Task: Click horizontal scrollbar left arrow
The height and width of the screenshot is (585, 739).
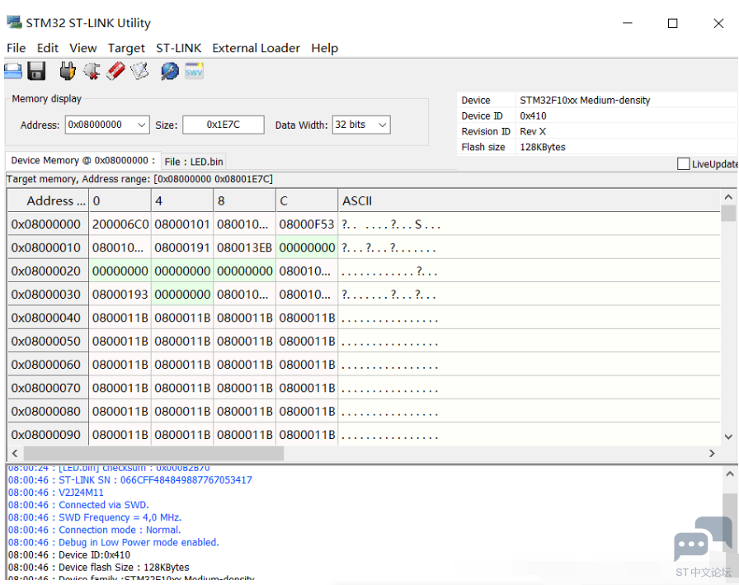Action: tap(15, 454)
